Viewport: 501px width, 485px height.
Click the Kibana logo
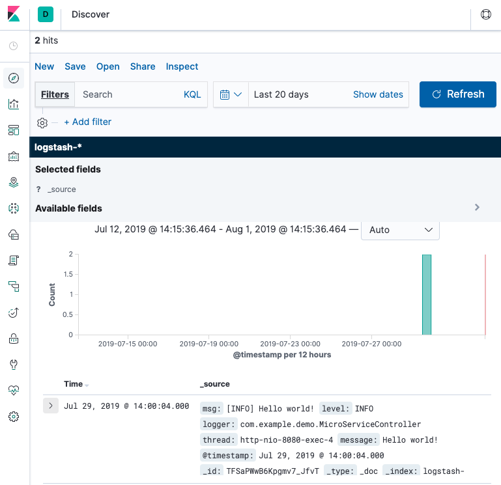point(14,14)
